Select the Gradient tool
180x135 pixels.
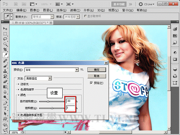(x=5, y=87)
